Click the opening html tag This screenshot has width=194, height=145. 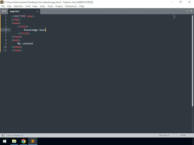[x=16, y=20]
